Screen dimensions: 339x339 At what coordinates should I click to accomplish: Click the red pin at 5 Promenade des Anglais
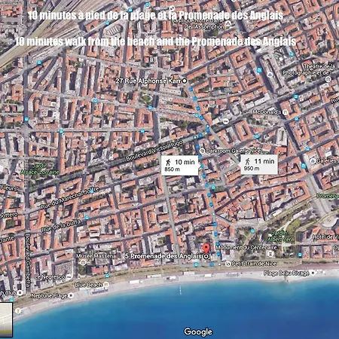tap(206, 249)
